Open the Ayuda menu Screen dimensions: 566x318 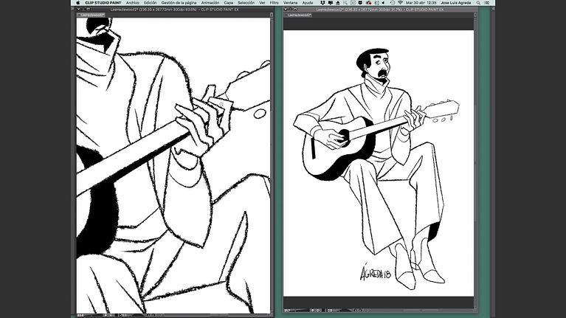[x=308, y=3]
